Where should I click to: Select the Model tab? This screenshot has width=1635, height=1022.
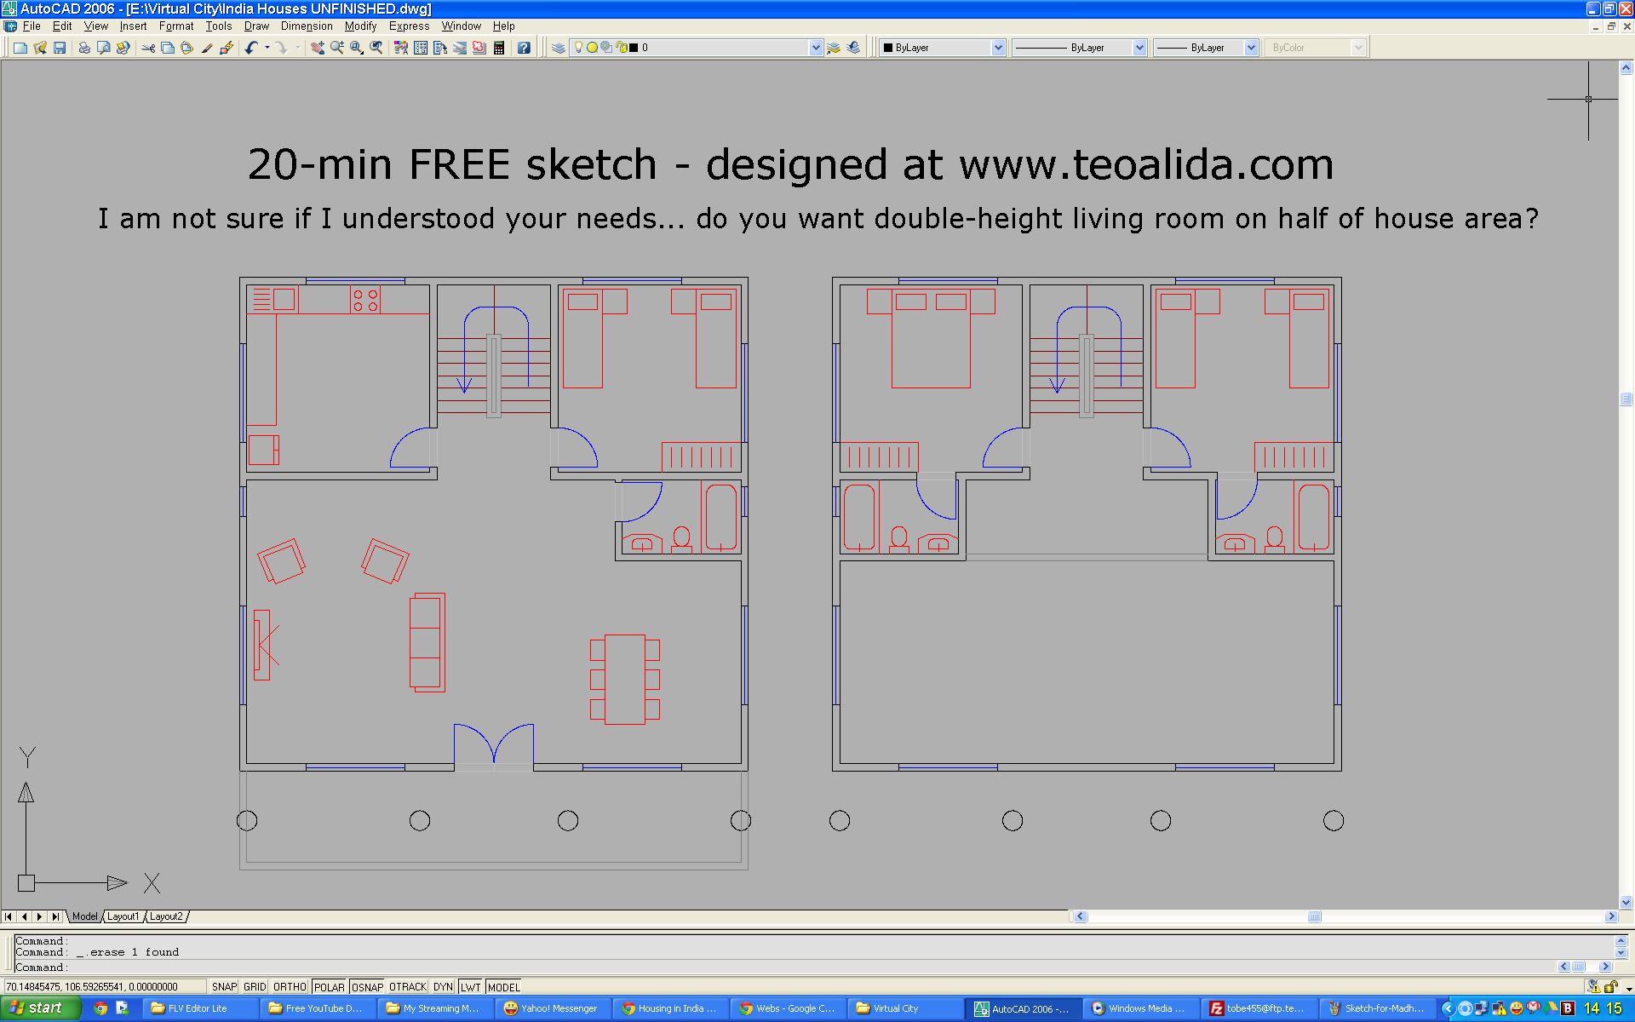click(x=84, y=916)
